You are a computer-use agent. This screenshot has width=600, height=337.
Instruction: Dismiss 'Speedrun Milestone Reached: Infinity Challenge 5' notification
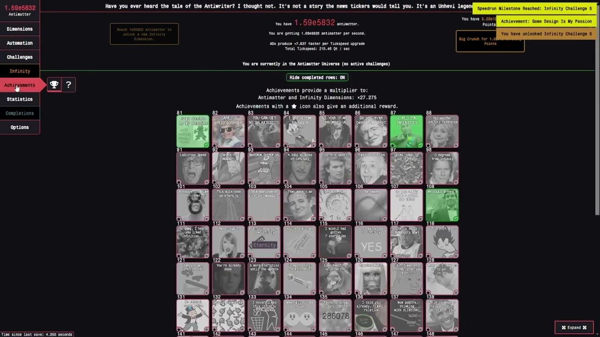(534, 8)
